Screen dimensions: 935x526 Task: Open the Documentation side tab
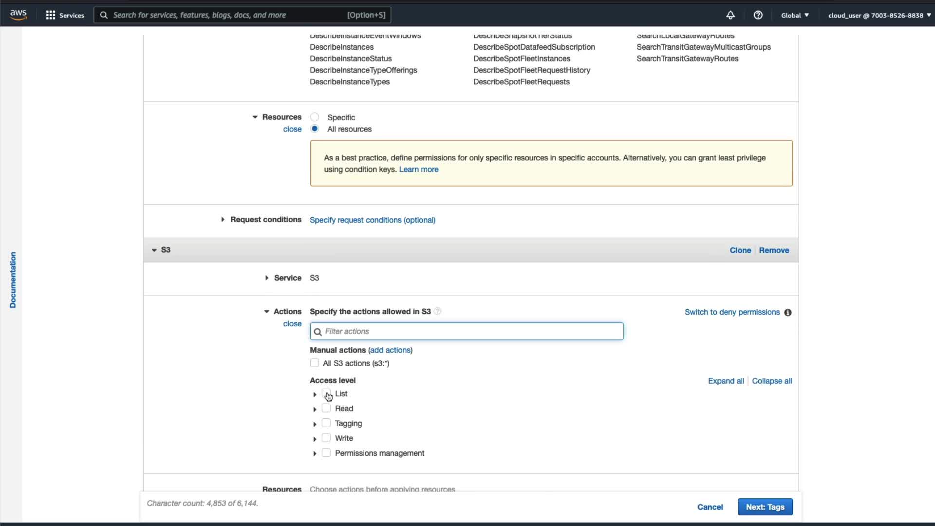click(13, 280)
